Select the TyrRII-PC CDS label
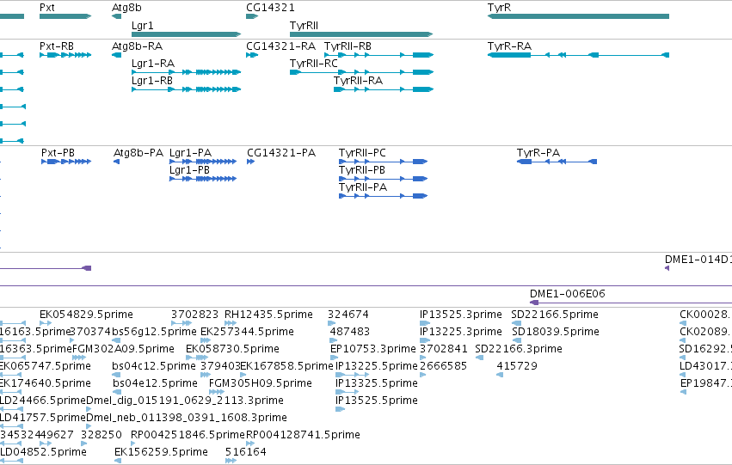This screenshot has width=732, height=465. [x=362, y=153]
